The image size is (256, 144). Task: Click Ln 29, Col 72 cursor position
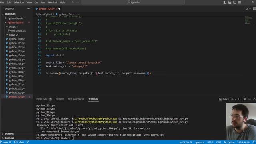click(186, 142)
